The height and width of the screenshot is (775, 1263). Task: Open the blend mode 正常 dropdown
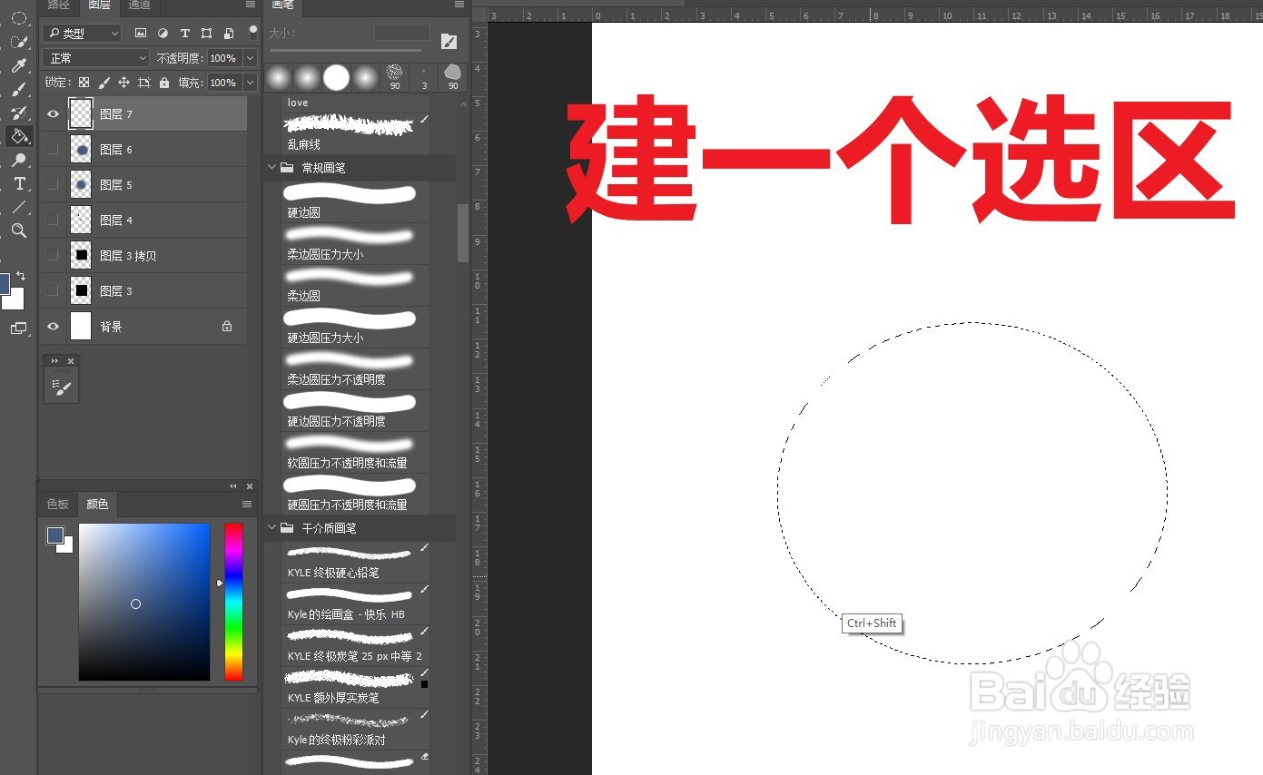click(x=95, y=58)
